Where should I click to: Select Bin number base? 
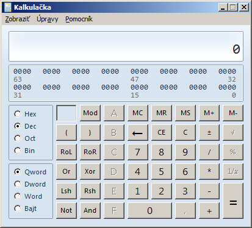click(24, 151)
